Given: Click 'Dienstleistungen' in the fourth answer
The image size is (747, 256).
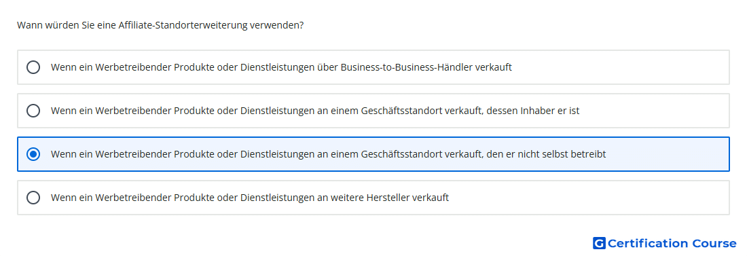Looking at the screenshot, I should 277,198.
